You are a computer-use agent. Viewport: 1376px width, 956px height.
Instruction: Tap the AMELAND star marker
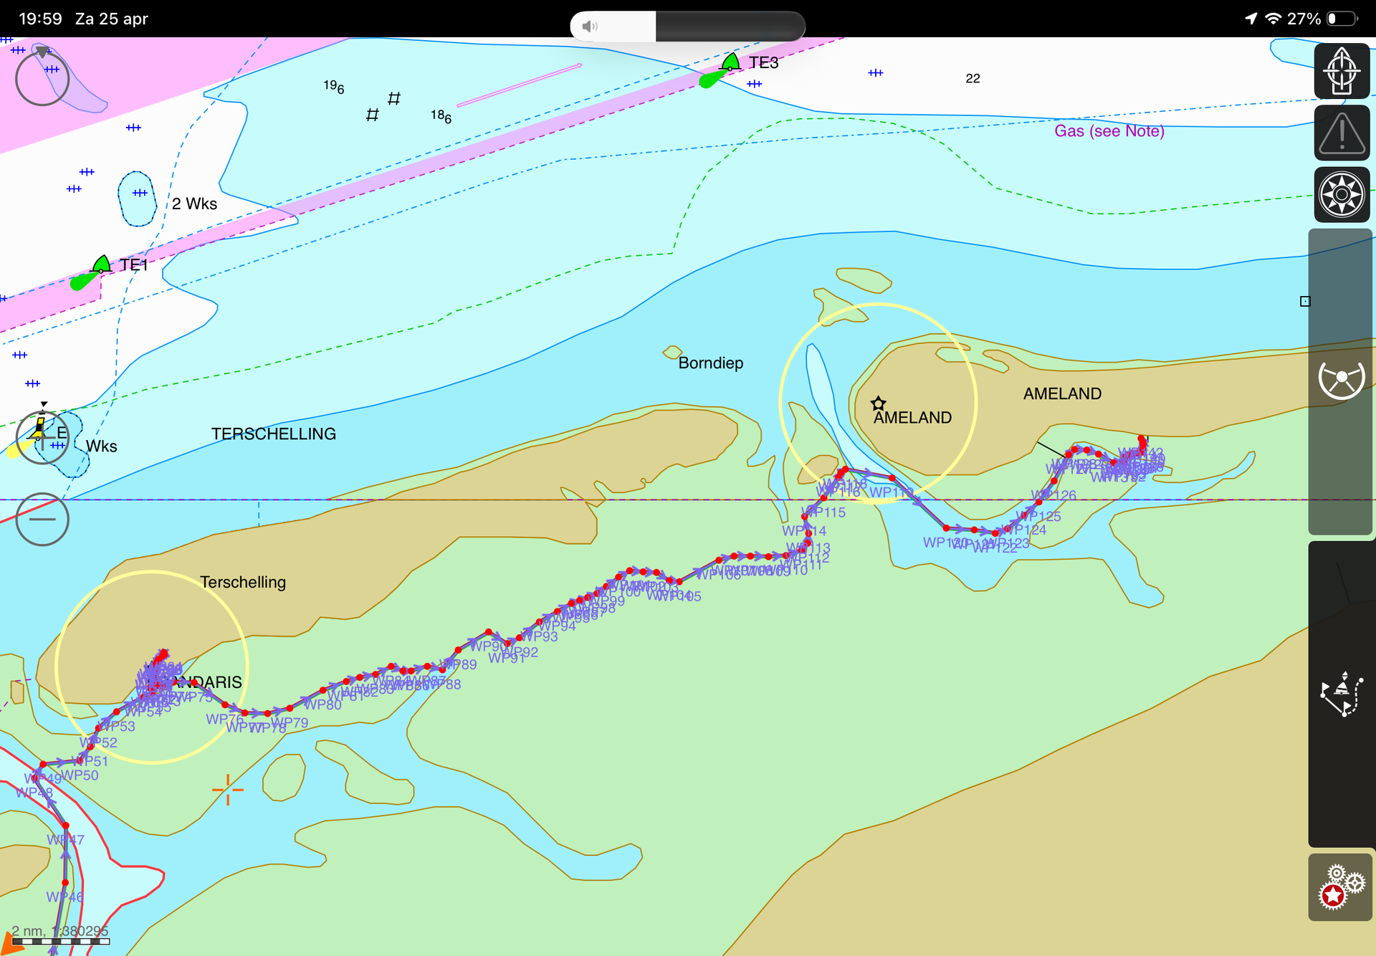(x=878, y=403)
